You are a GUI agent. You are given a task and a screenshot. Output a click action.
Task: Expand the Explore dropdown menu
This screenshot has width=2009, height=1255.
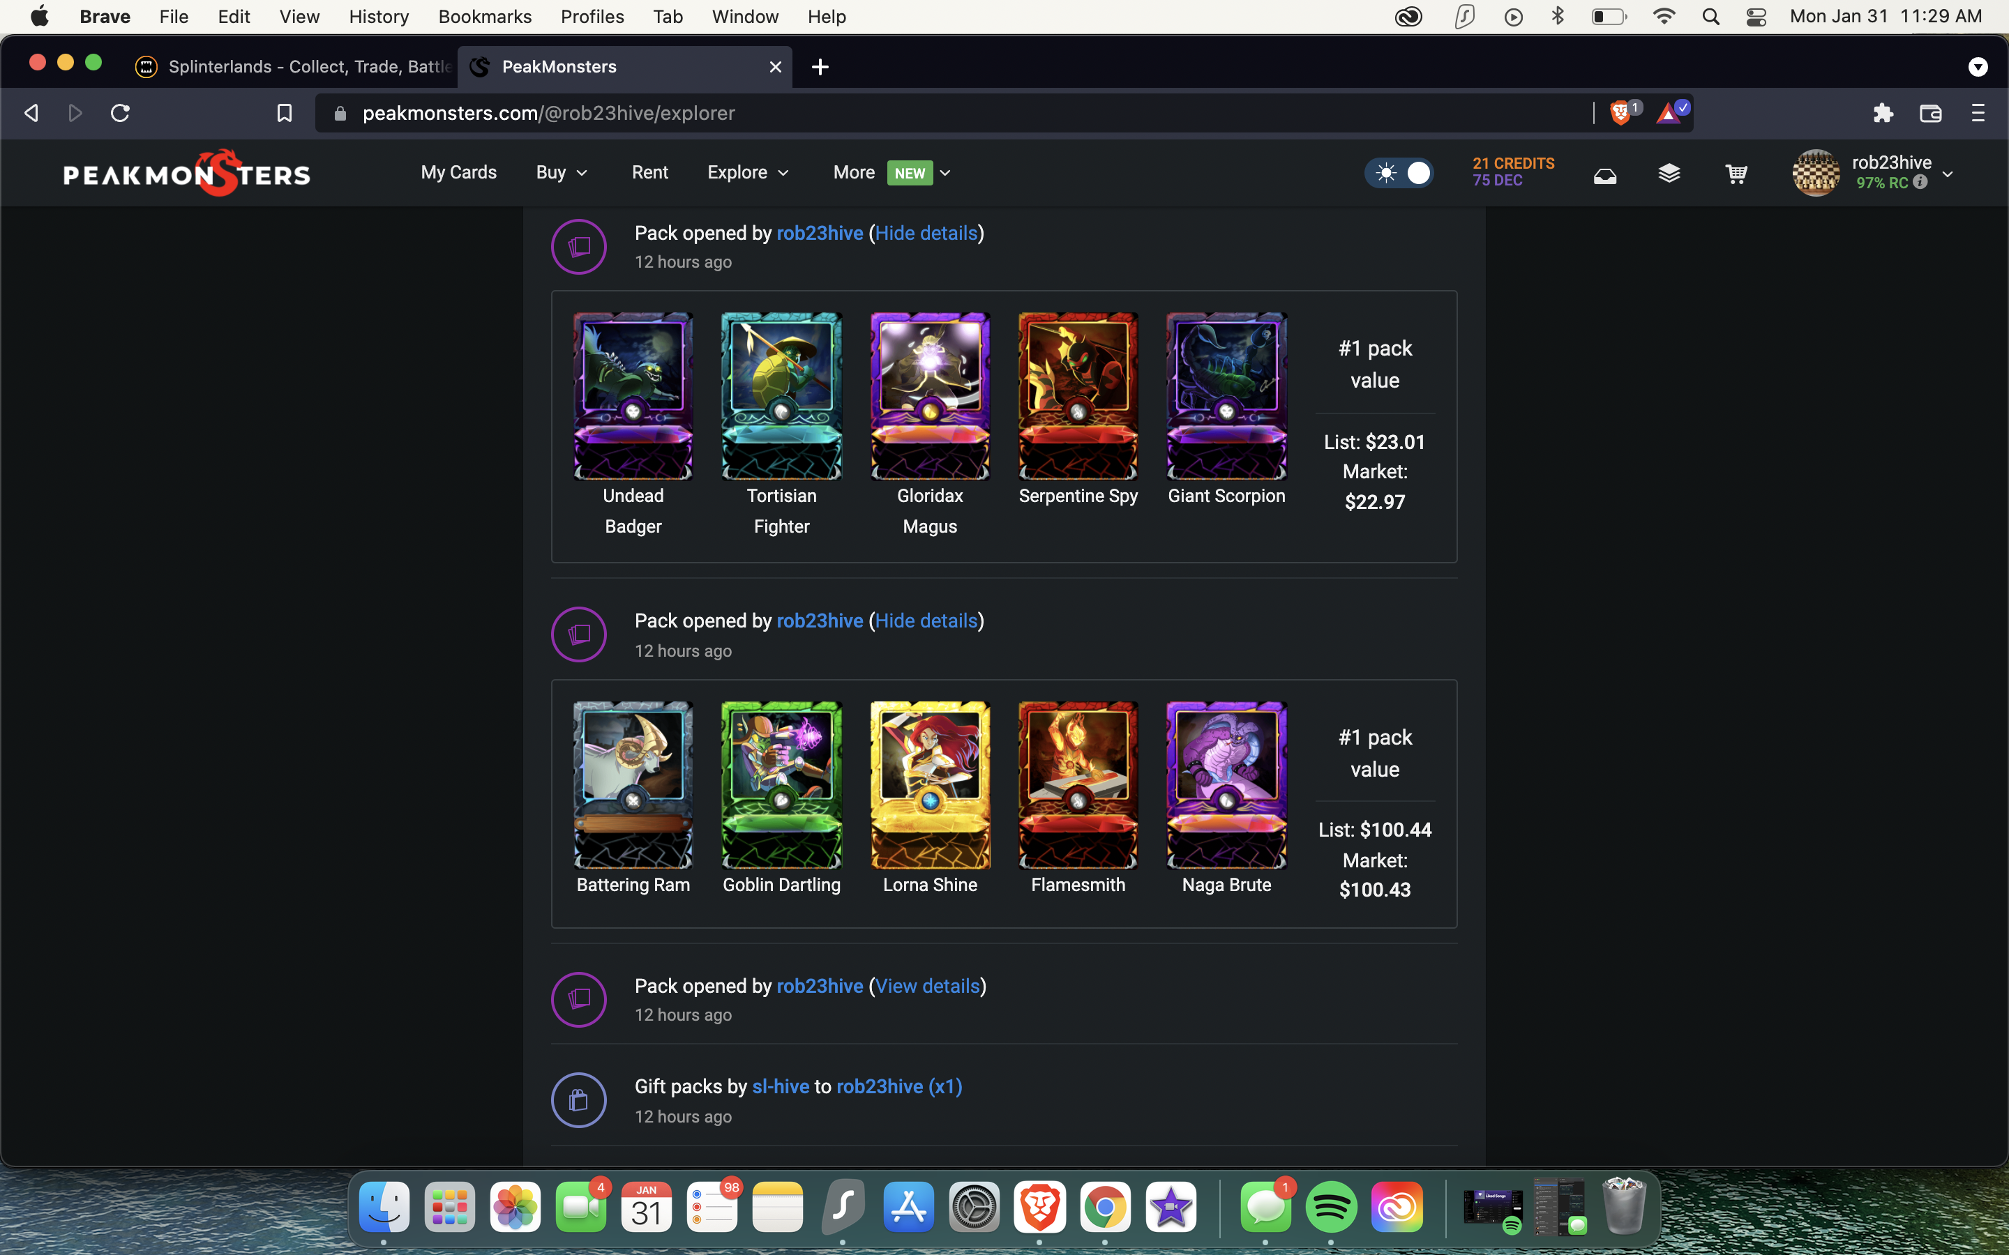point(748,173)
